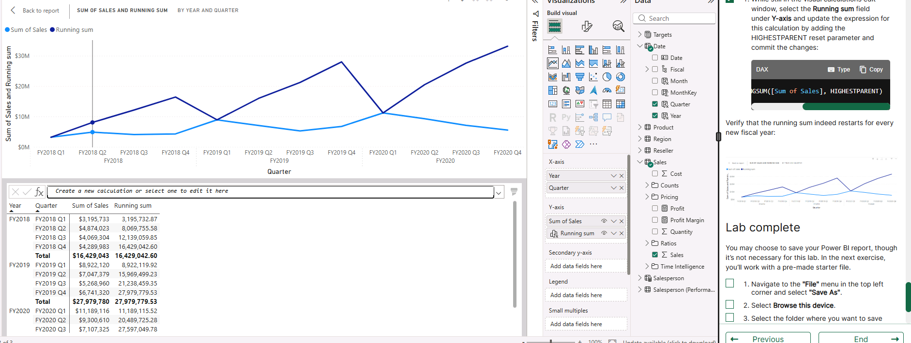911x343 pixels.
Task: Click the Legend add data fields well
Action: tap(586, 295)
